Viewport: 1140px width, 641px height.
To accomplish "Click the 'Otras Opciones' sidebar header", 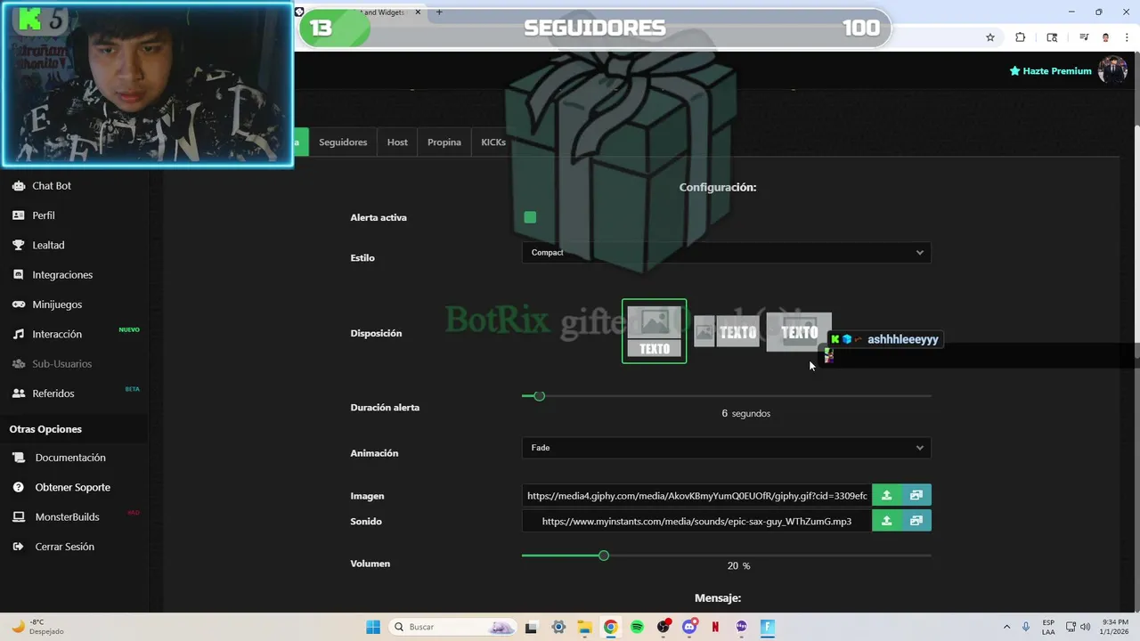I will [45, 429].
